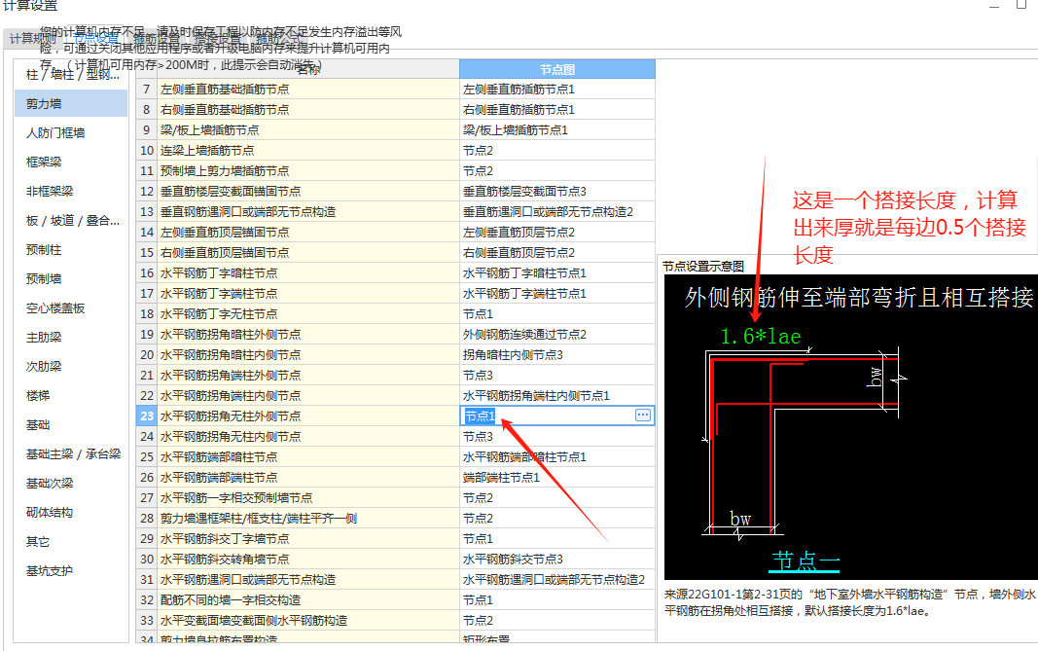Open the ellipsis button in row 23's node cell
Screen dimensions: 1038x651
tap(643, 416)
